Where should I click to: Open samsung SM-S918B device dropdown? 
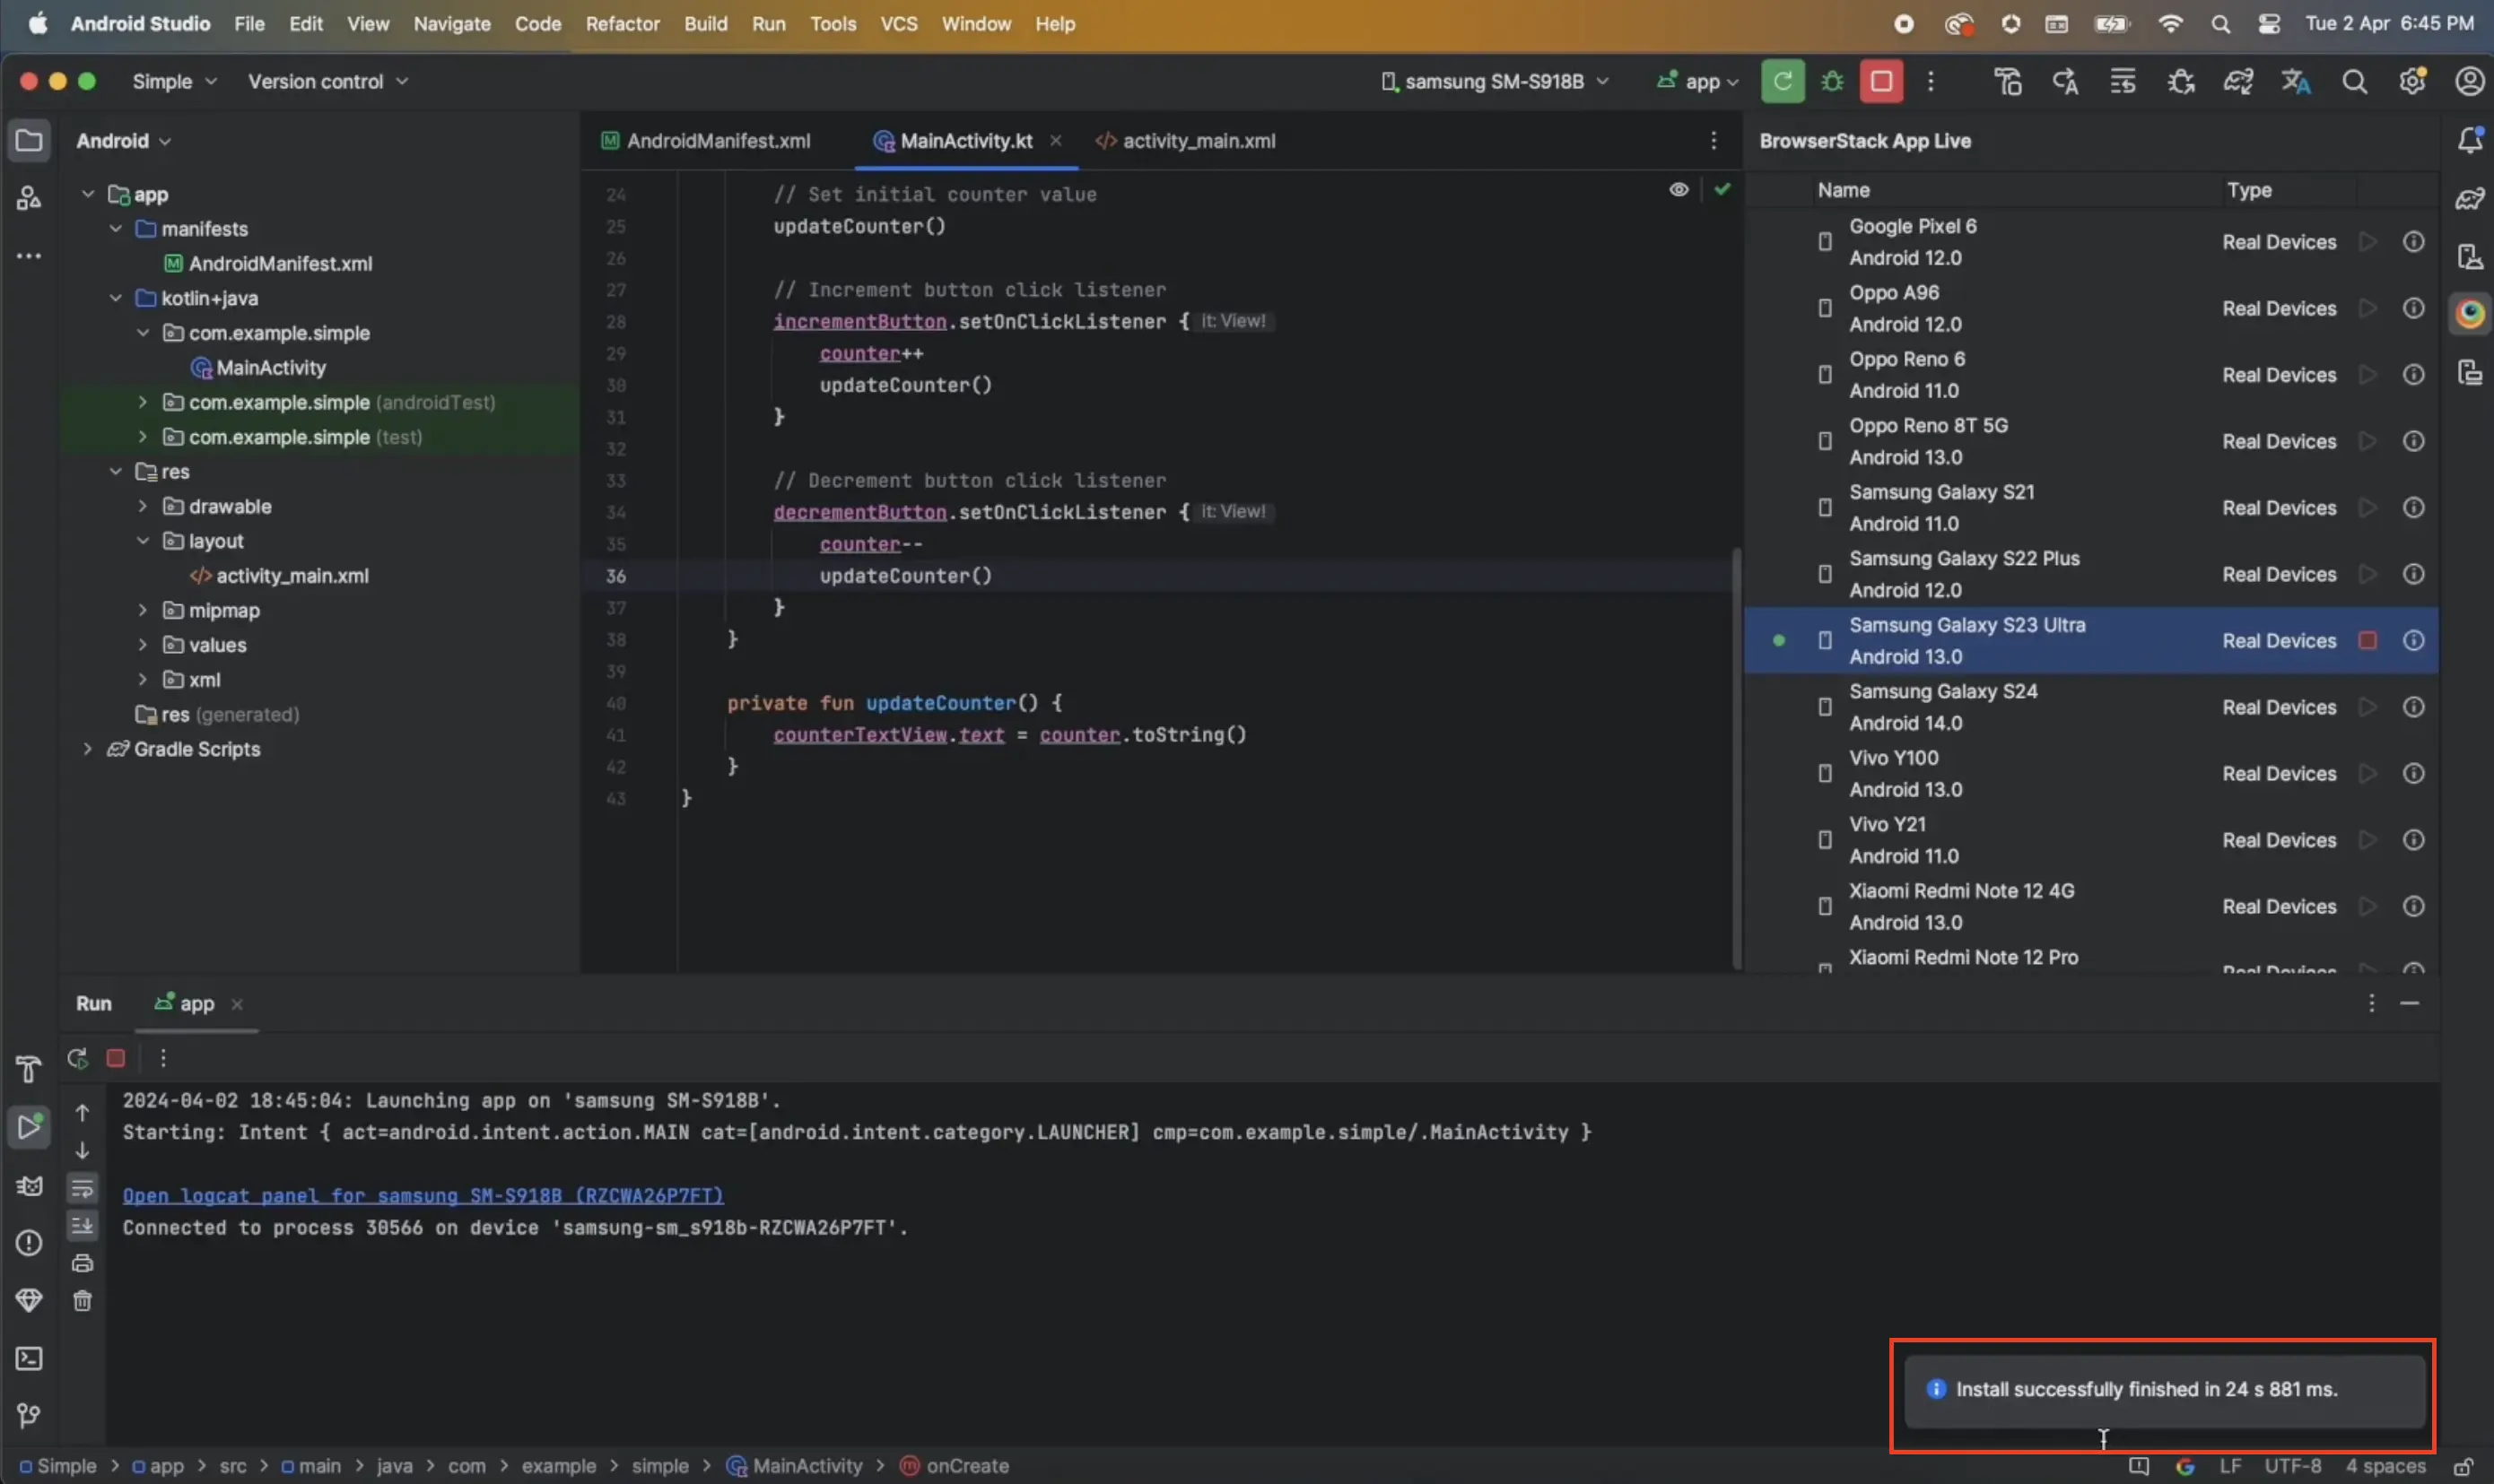click(x=1495, y=81)
